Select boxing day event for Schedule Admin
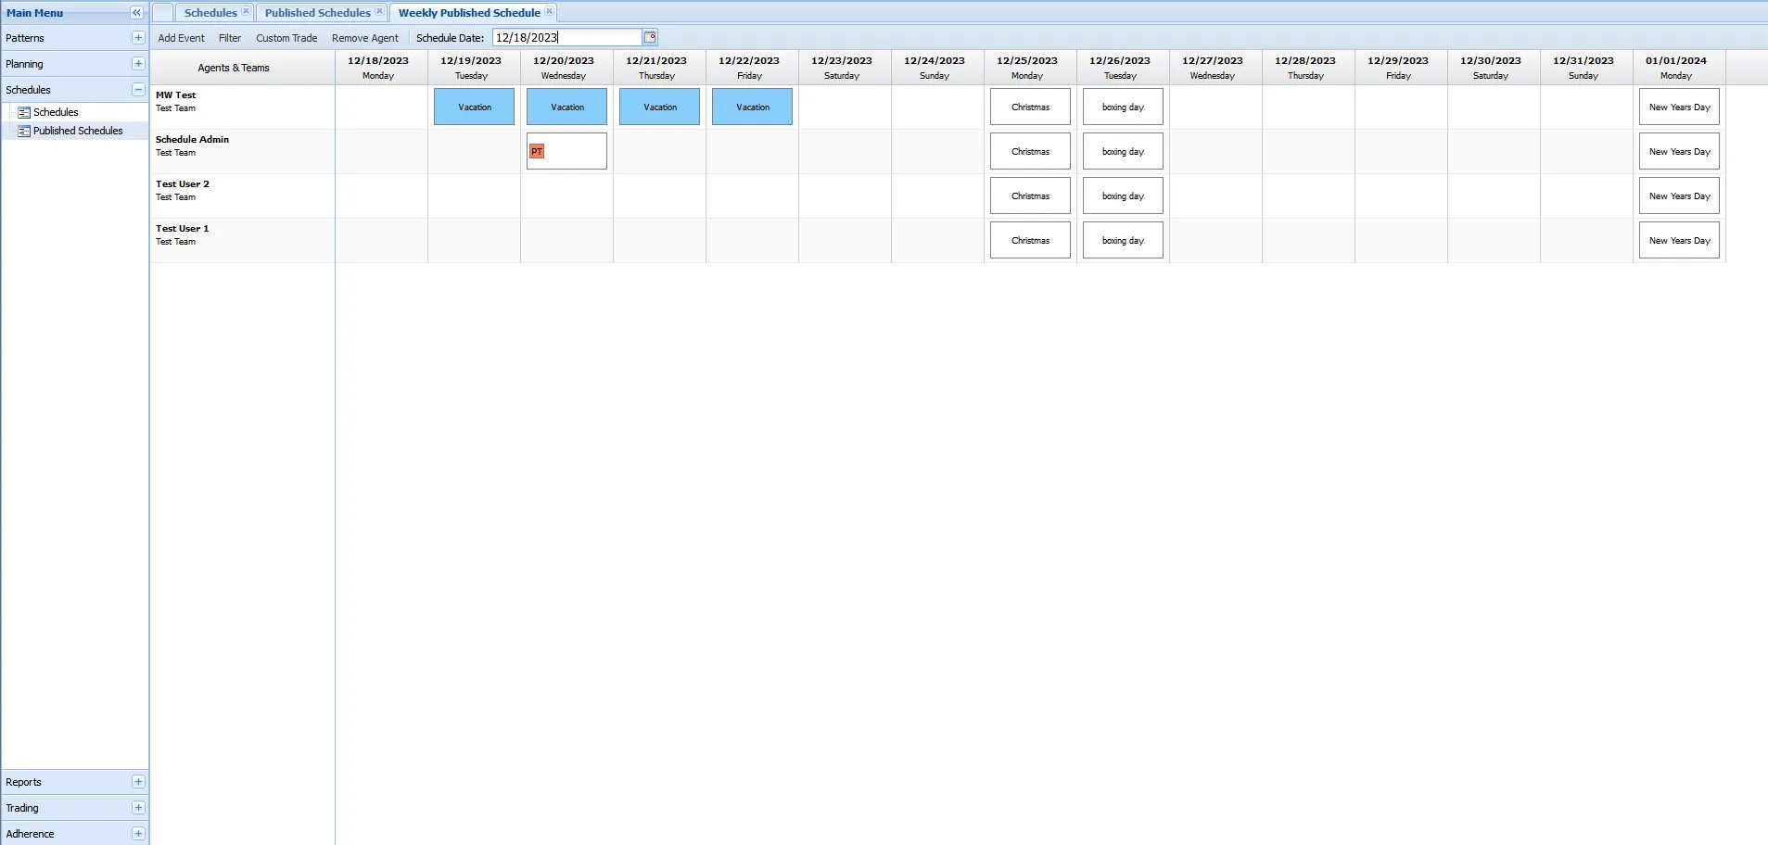The width and height of the screenshot is (1768, 845). click(1123, 151)
